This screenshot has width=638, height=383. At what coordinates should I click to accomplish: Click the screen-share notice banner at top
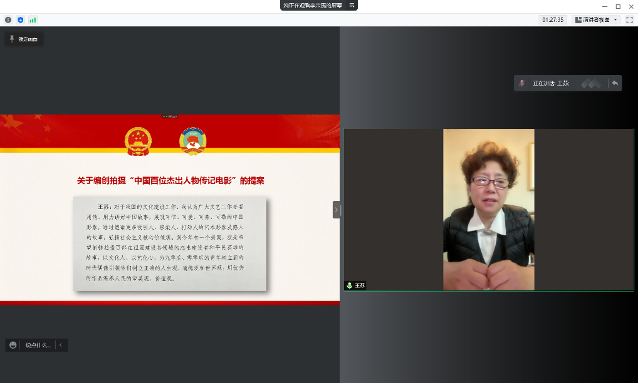pos(312,5)
